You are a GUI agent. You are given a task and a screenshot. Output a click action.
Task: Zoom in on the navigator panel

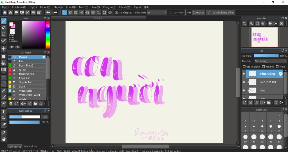(x=251, y=24)
